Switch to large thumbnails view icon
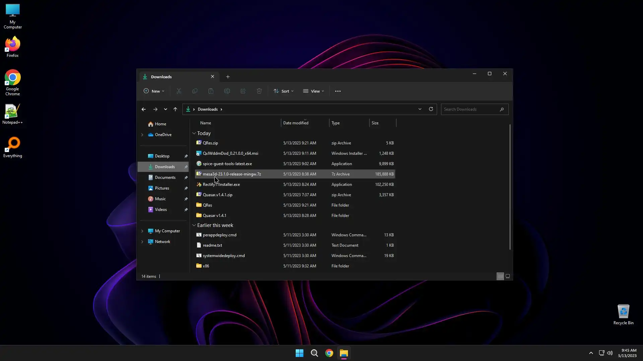The height and width of the screenshot is (361, 643). pos(508,276)
